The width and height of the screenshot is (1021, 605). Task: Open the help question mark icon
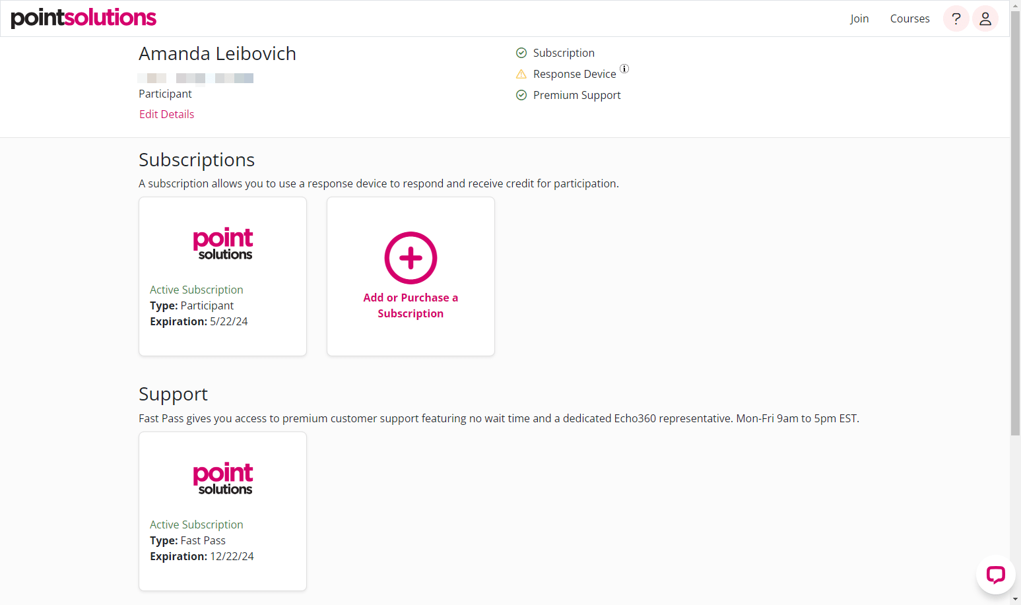[956, 18]
